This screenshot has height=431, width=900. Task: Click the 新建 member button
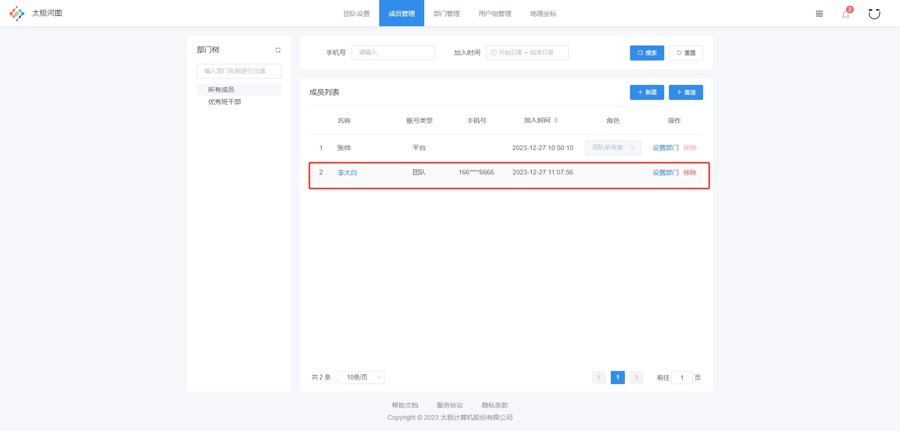pyautogui.click(x=647, y=92)
